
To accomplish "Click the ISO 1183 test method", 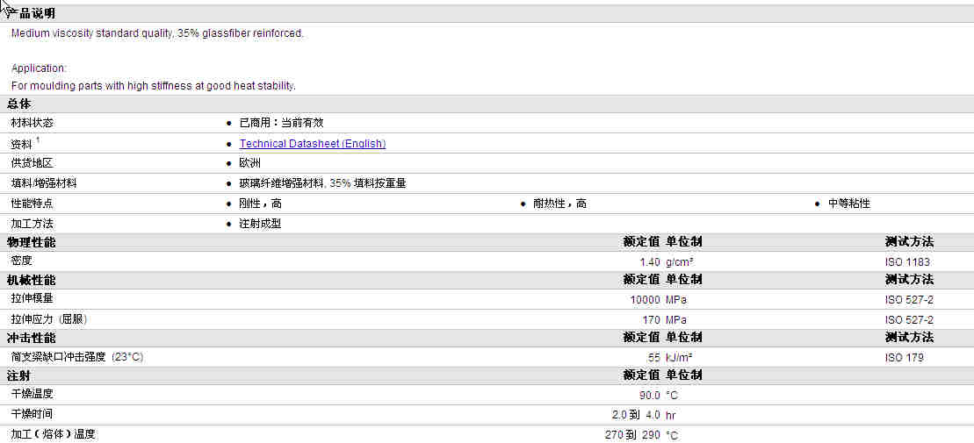I will [x=907, y=262].
